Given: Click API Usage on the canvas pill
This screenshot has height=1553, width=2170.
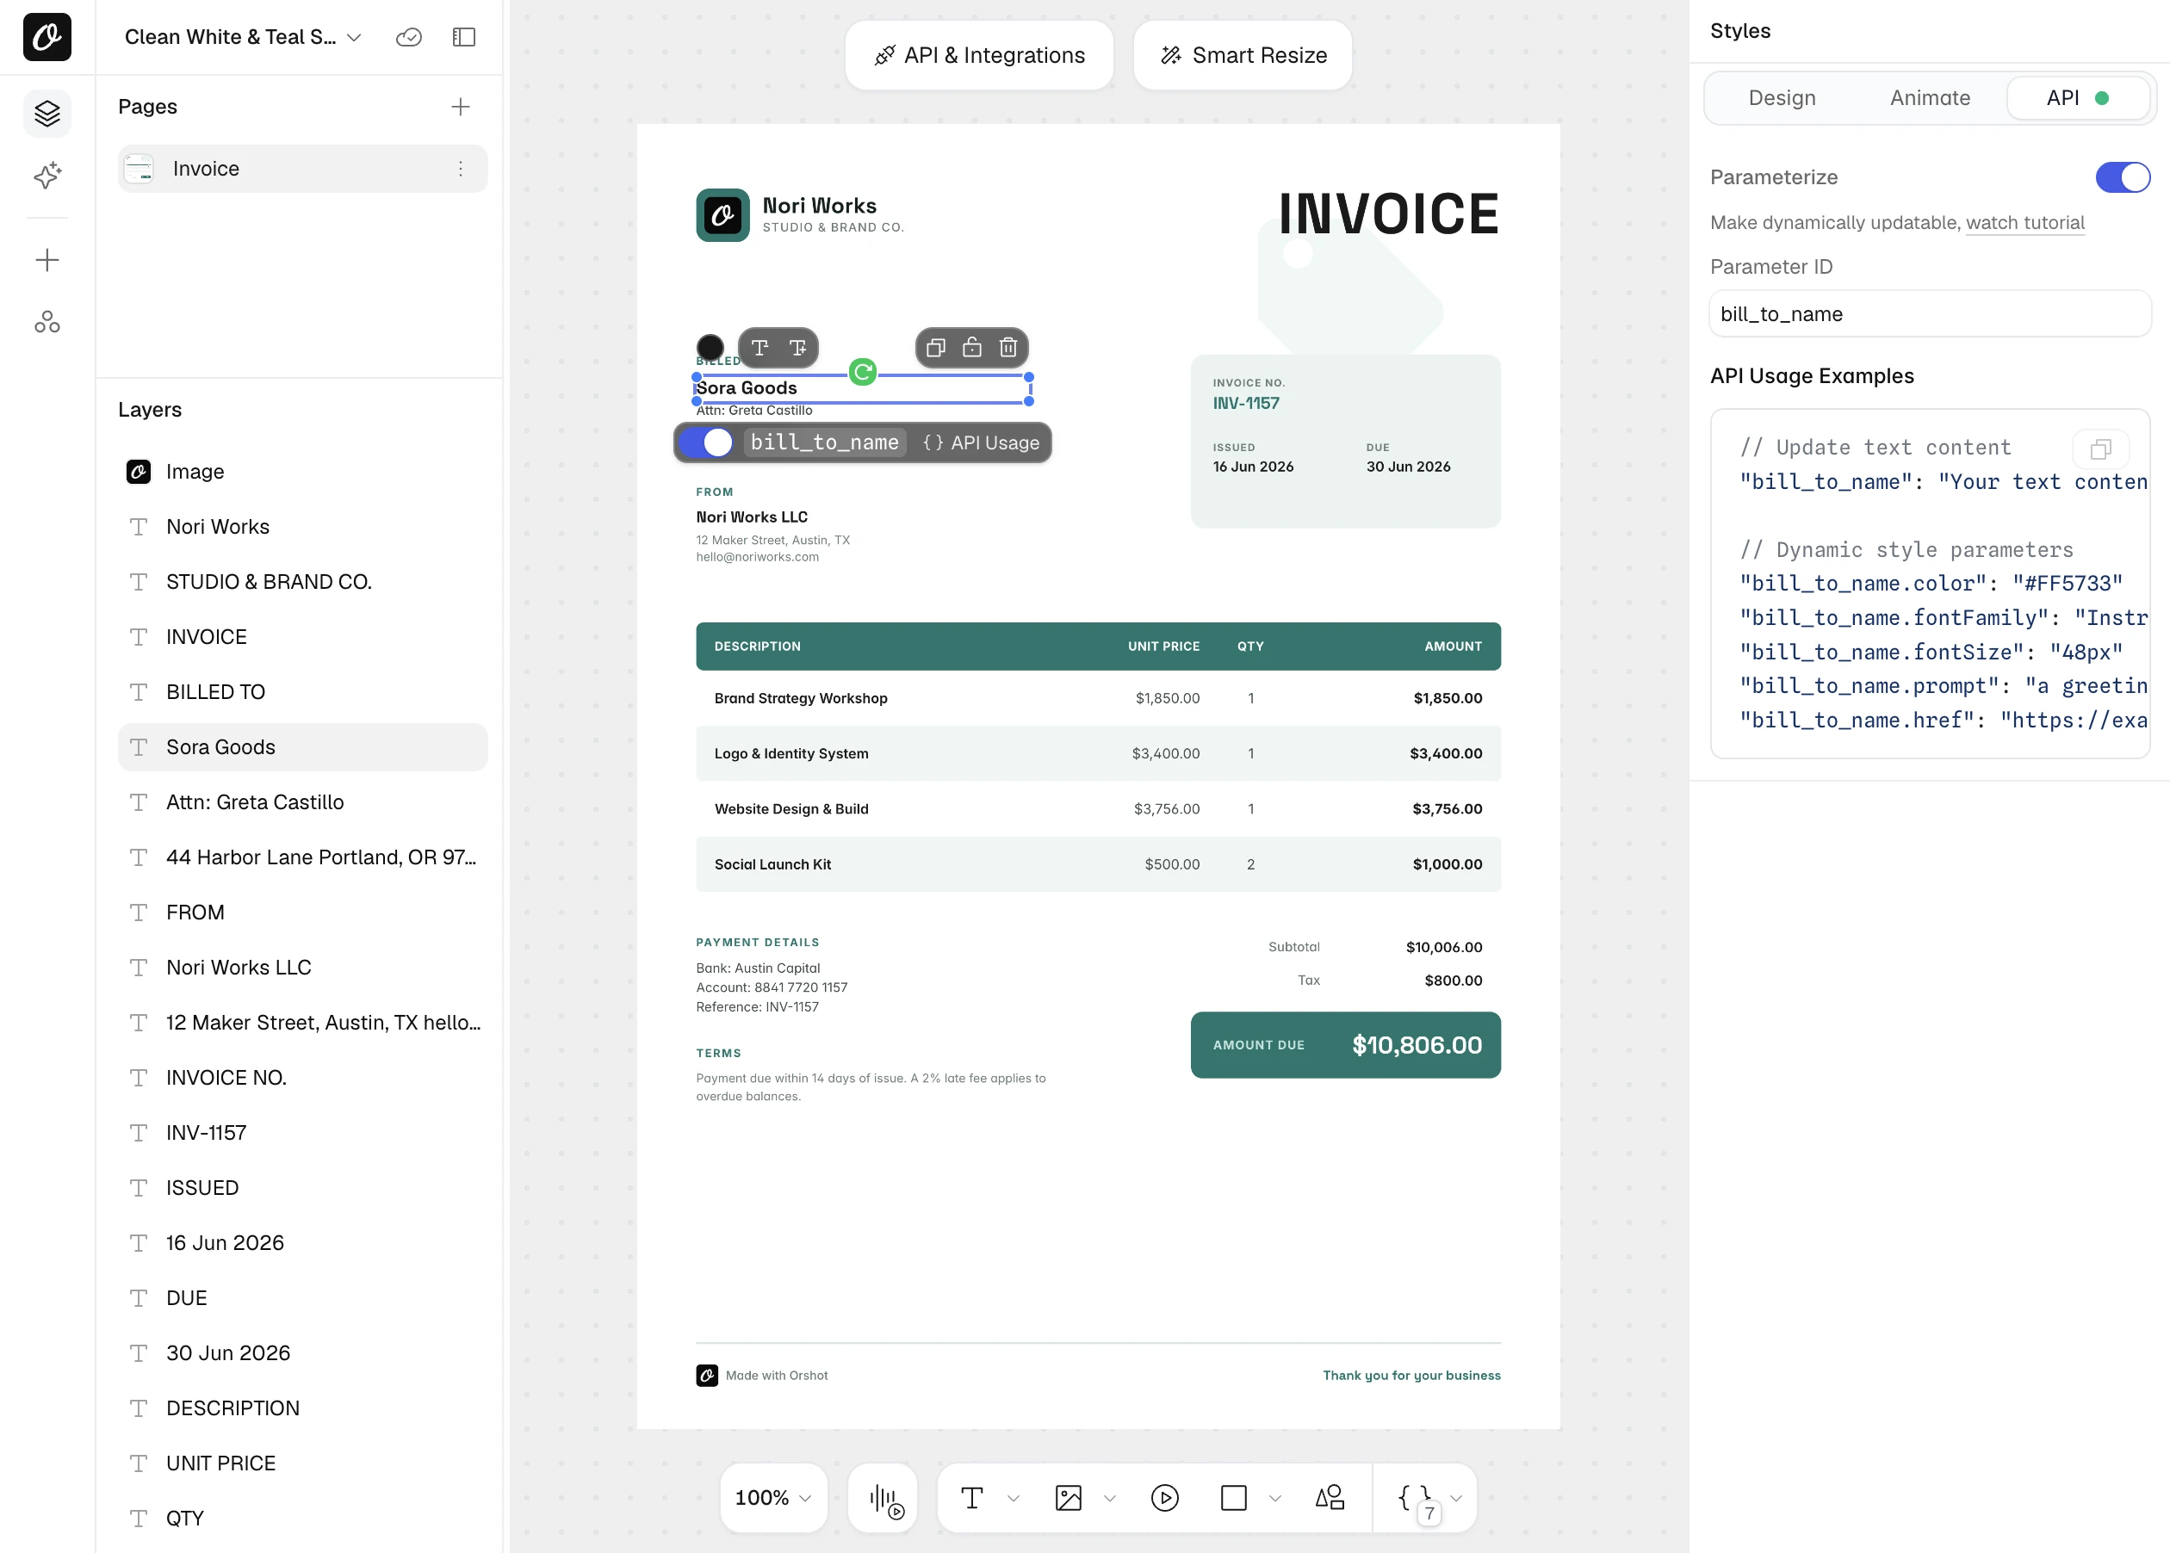Looking at the screenshot, I should pyautogui.click(x=980, y=442).
